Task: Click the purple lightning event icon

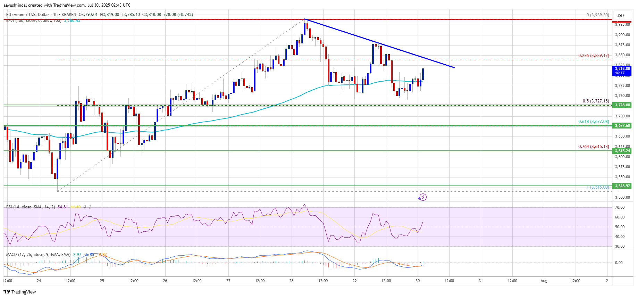Action: [x=422, y=197]
